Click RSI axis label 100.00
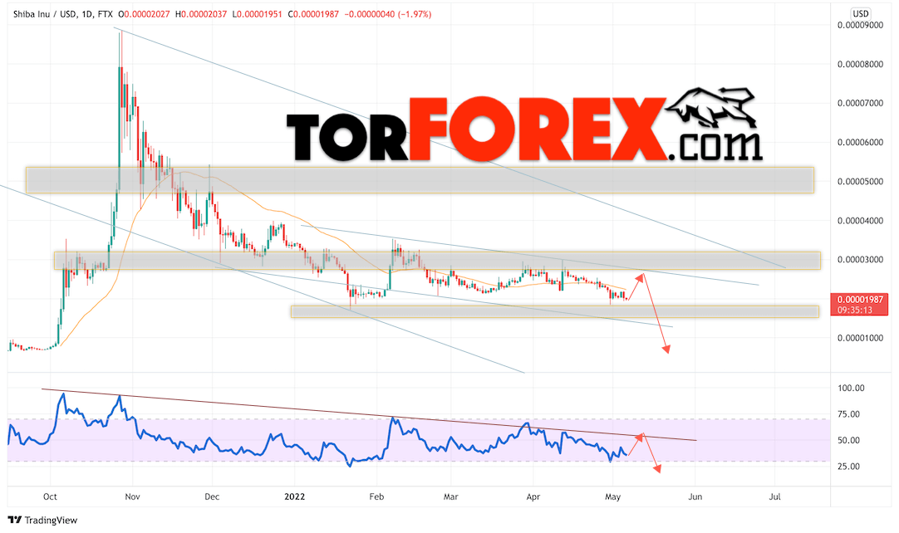The height and width of the screenshot is (533, 899). click(851, 388)
